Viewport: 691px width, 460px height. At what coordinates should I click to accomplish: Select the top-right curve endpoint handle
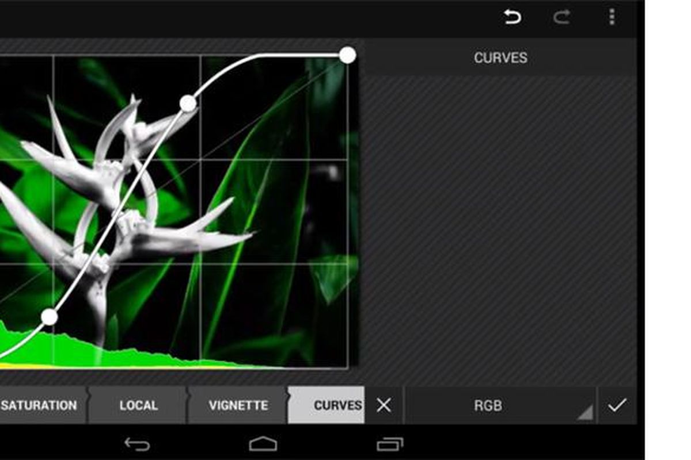[x=347, y=55]
